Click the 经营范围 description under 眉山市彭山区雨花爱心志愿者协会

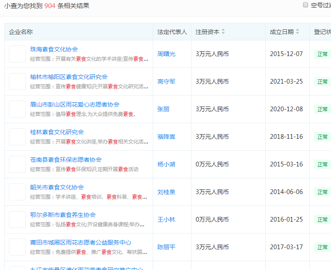(83, 114)
